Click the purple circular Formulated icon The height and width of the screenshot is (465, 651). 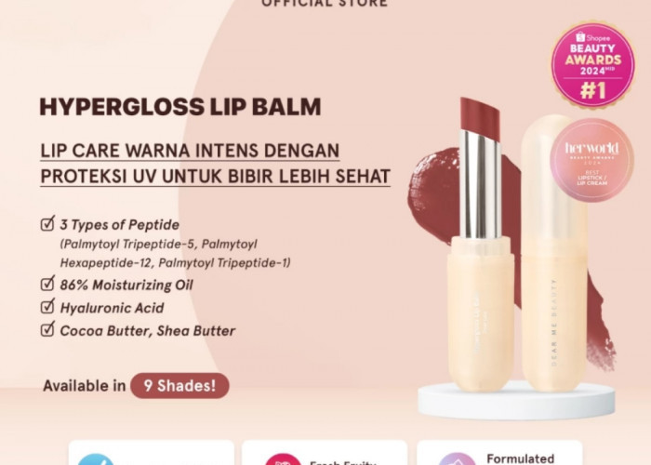(x=457, y=459)
